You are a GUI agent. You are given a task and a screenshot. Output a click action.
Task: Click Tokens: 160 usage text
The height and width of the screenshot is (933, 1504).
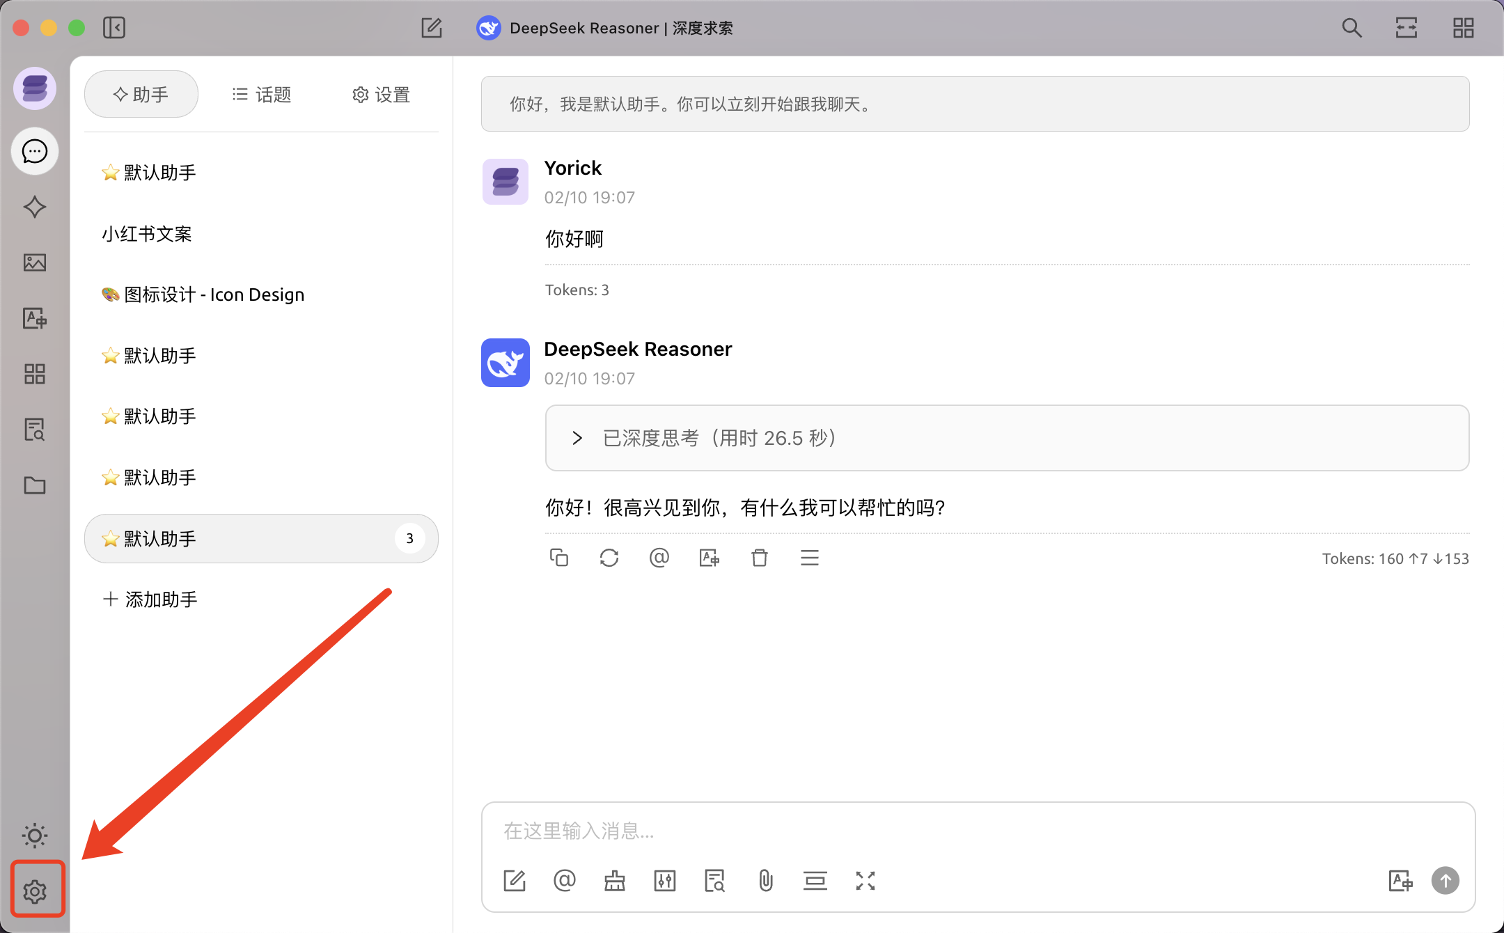[x=1395, y=558]
